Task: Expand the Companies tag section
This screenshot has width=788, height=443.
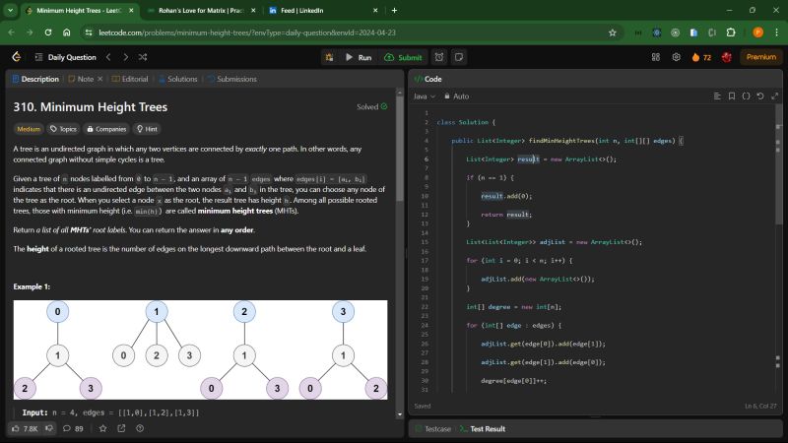Action: (x=105, y=128)
